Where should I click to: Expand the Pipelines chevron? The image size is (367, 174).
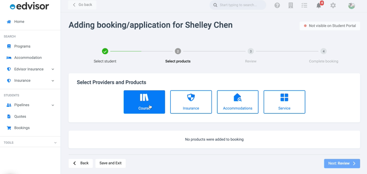click(x=53, y=105)
